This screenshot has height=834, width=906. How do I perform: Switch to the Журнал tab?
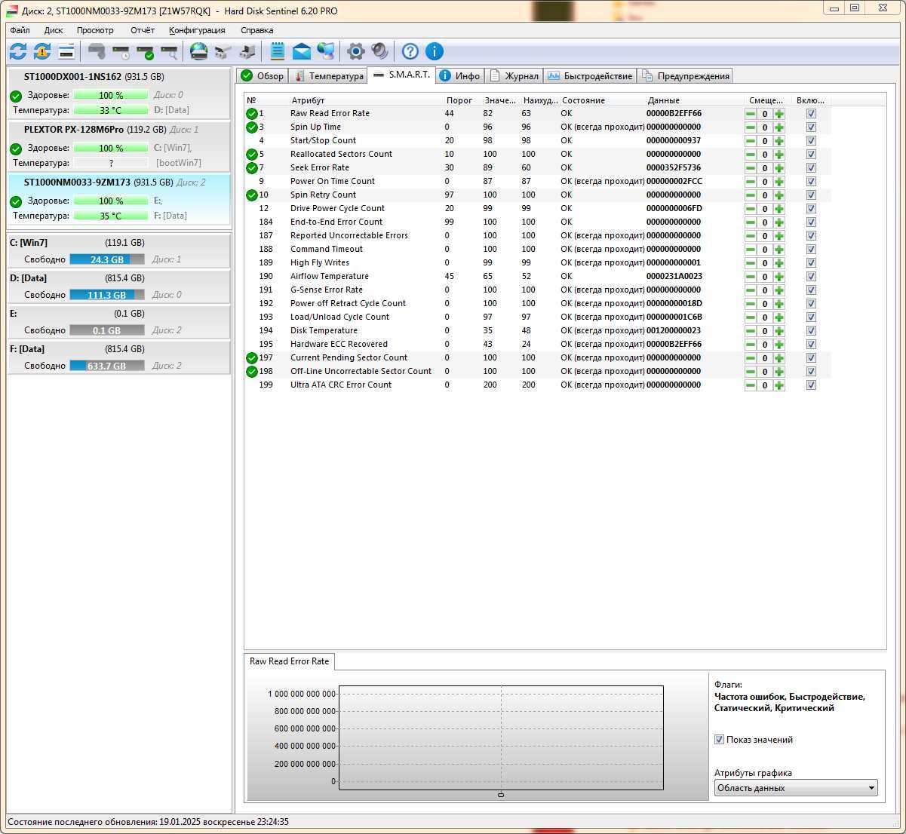(514, 76)
